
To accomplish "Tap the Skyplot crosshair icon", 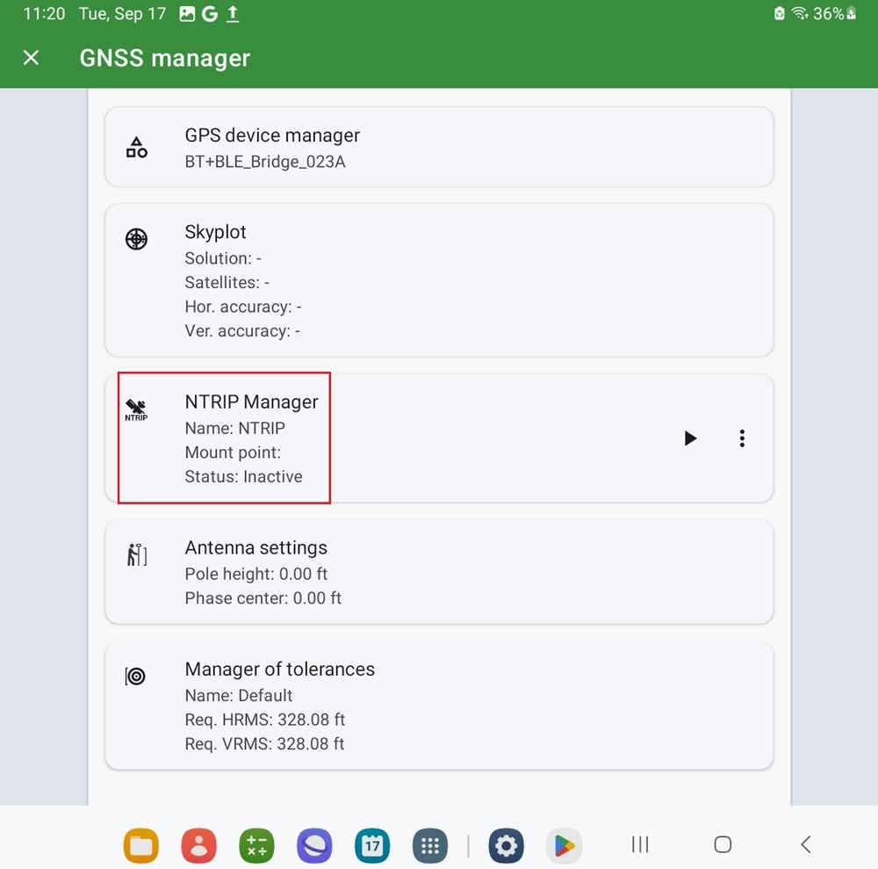I will click(x=136, y=239).
